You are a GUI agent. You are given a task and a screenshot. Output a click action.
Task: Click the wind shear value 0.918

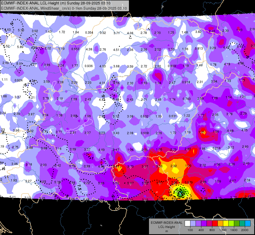186,82
